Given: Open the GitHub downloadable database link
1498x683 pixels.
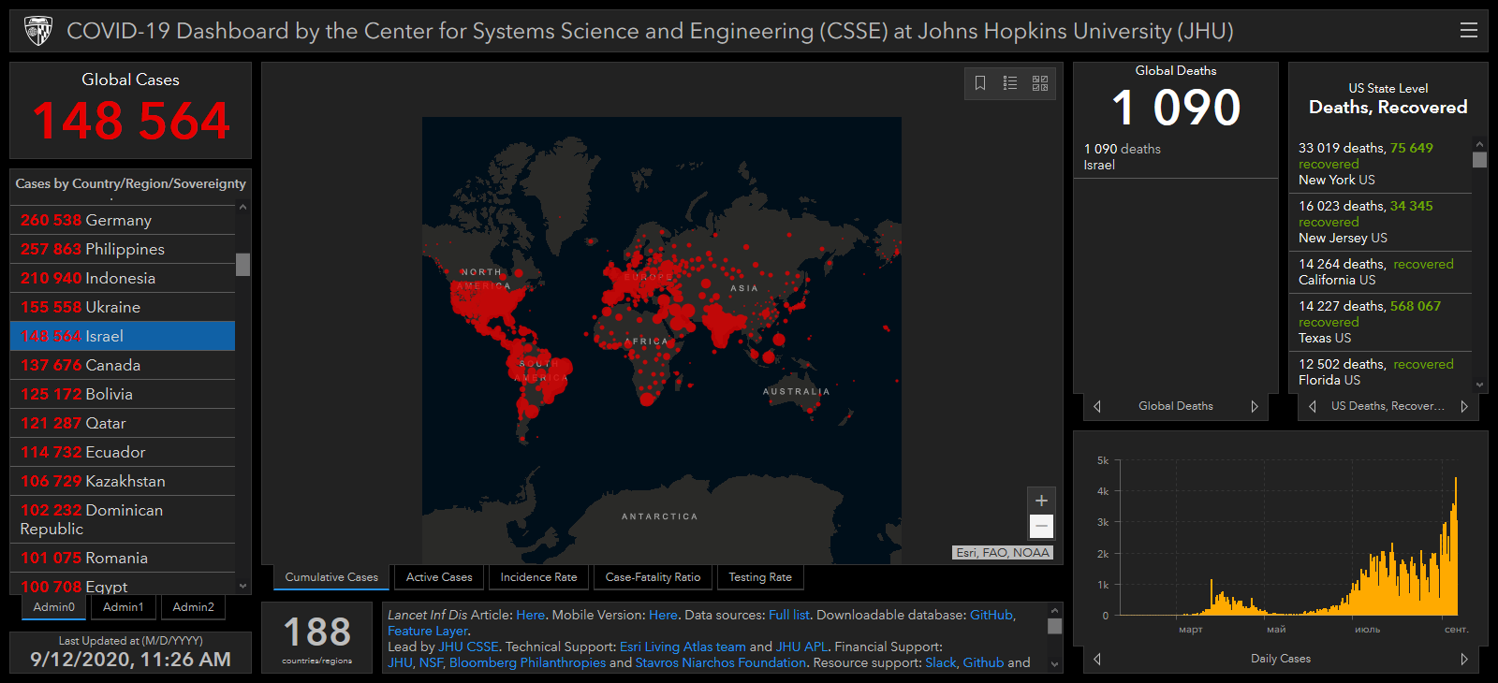Looking at the screenshot, I should tap(991, 615).
